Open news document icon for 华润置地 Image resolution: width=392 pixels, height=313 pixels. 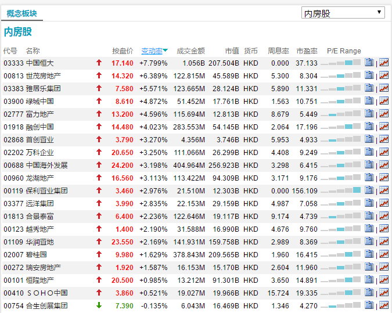[x=369, y=241]
